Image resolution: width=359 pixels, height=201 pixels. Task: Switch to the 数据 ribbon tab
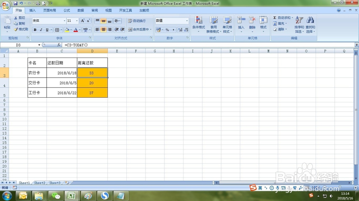click(80, 10)
